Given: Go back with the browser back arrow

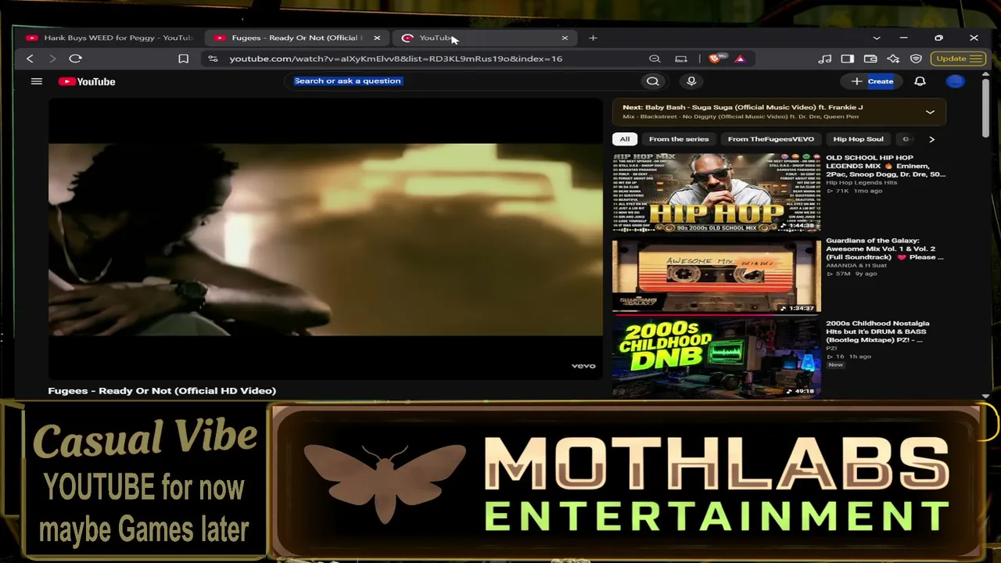Looking at the screenshot, I should point(30,59).
